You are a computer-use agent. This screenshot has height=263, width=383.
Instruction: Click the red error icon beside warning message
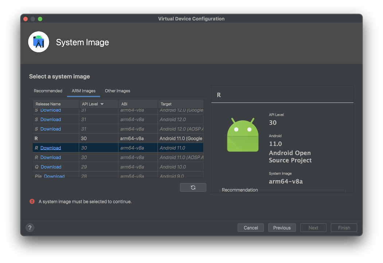(x=32, y=201)
